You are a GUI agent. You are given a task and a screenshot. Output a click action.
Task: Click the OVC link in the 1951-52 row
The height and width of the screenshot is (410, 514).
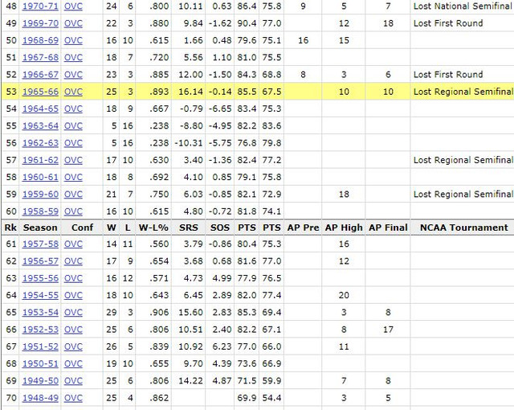point(73,346)
